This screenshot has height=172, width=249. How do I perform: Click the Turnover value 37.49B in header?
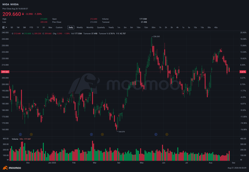click(144, 22)
